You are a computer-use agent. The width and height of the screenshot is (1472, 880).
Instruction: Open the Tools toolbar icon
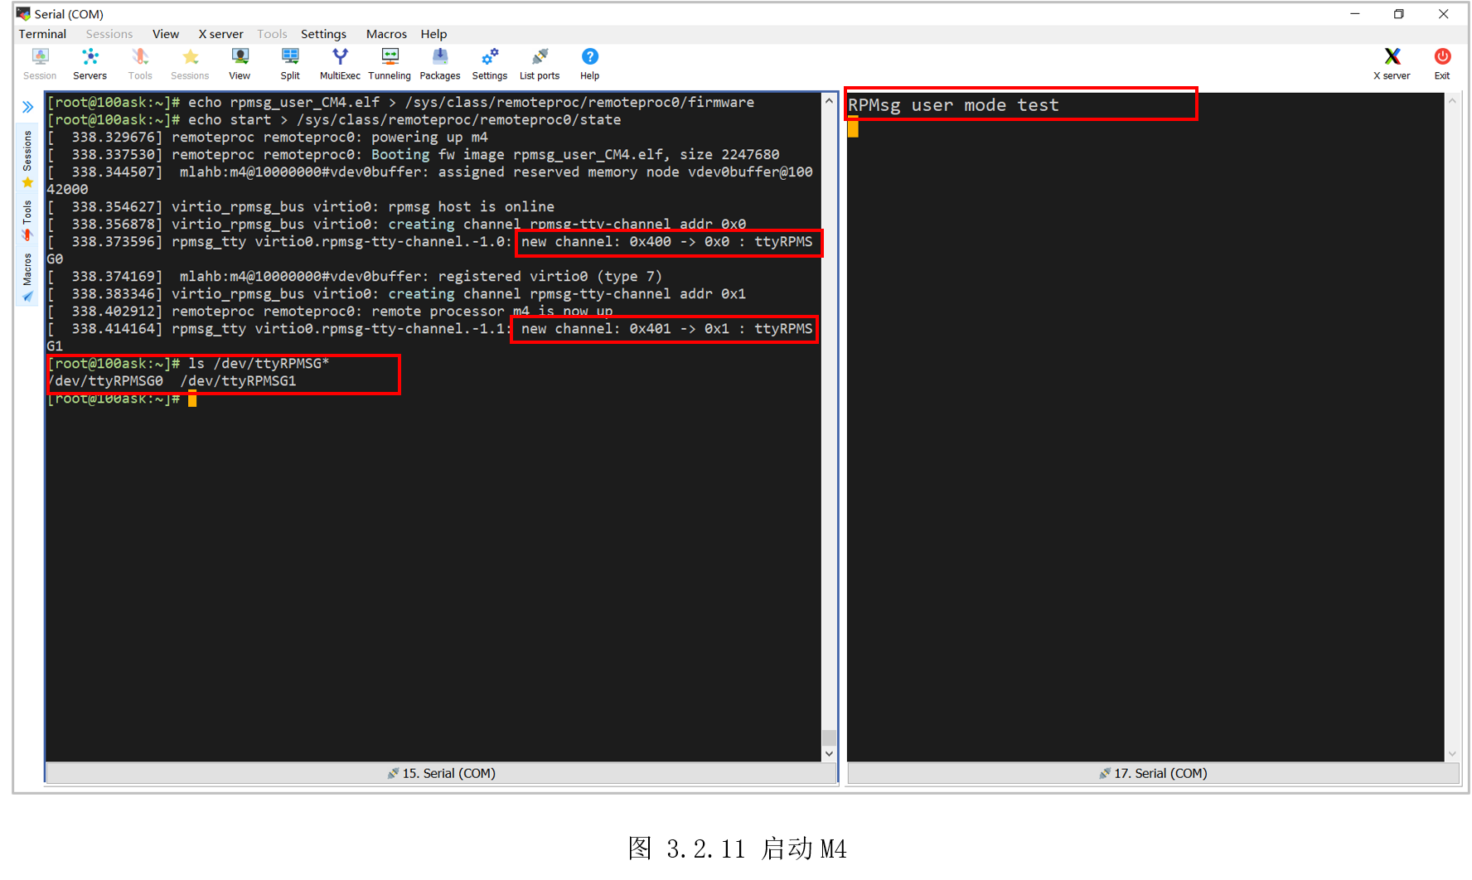point(139,62)
